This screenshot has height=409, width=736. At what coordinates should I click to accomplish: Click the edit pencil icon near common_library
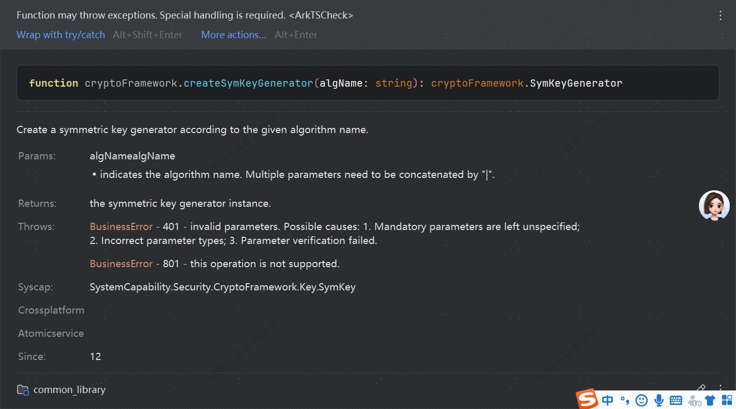701,387
